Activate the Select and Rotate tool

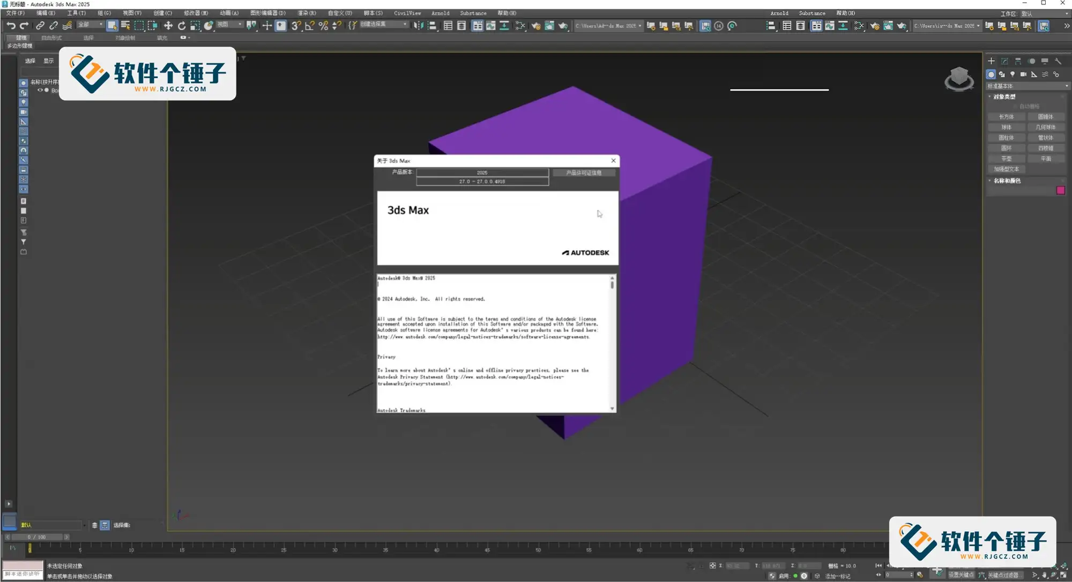point(182,25)
